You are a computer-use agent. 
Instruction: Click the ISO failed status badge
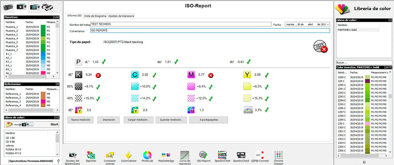click(320, 47)
